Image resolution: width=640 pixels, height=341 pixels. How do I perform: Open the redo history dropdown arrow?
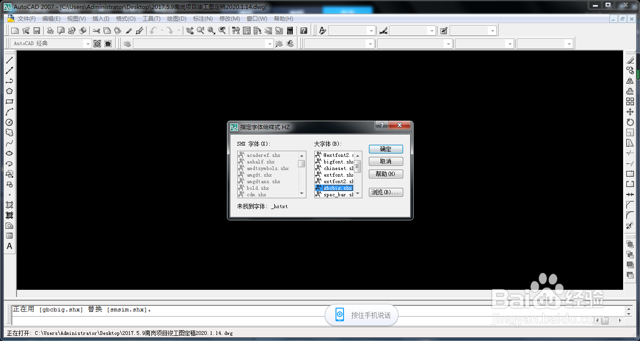pos(179,31)
